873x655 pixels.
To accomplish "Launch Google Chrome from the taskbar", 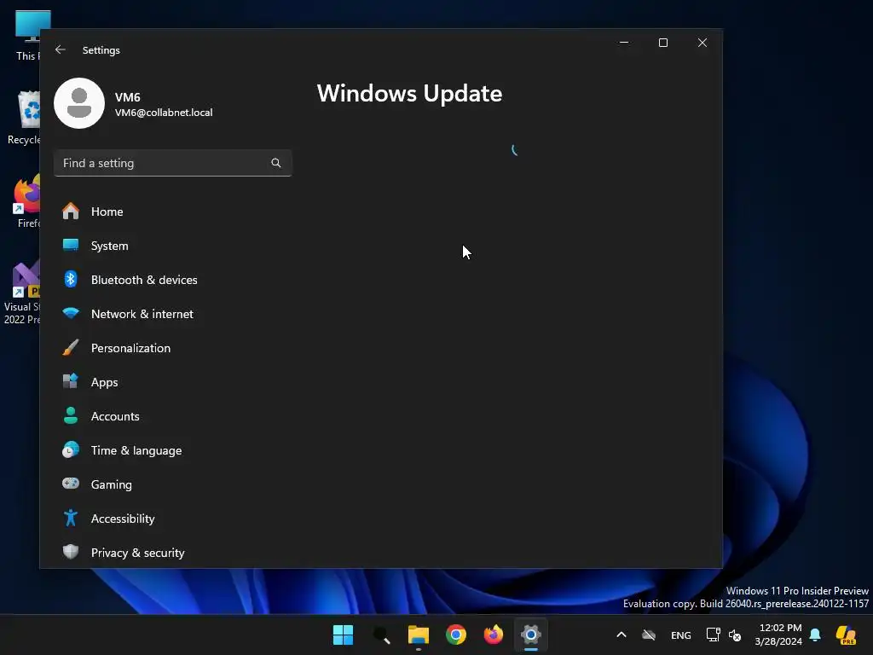I will point(456,635).
